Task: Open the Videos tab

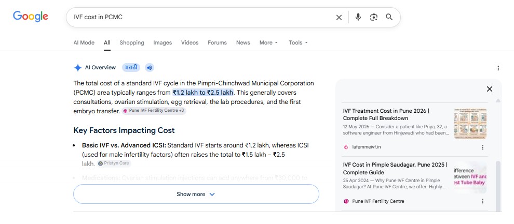Action: 190,42
